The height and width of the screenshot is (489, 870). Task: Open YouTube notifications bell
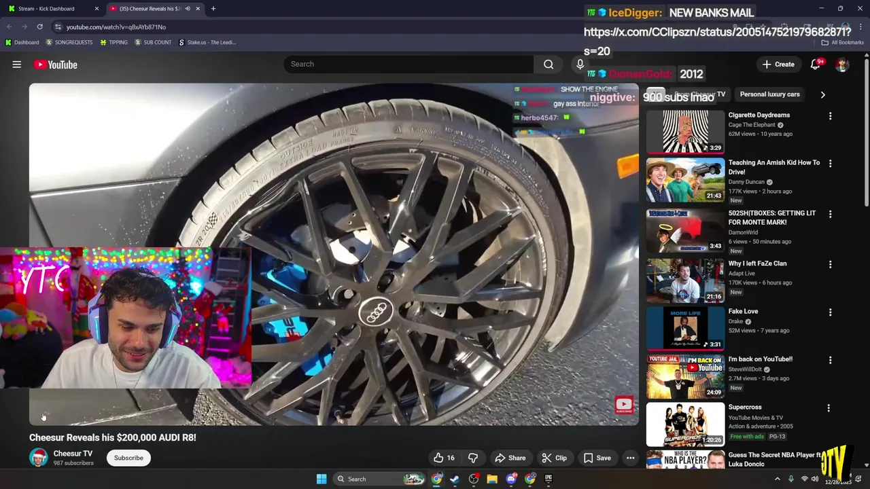click(816, 65)
